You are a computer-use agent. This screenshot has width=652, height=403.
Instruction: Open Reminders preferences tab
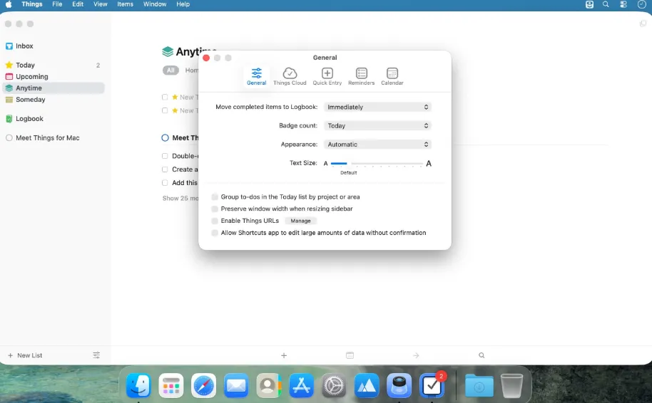point(362,77)
